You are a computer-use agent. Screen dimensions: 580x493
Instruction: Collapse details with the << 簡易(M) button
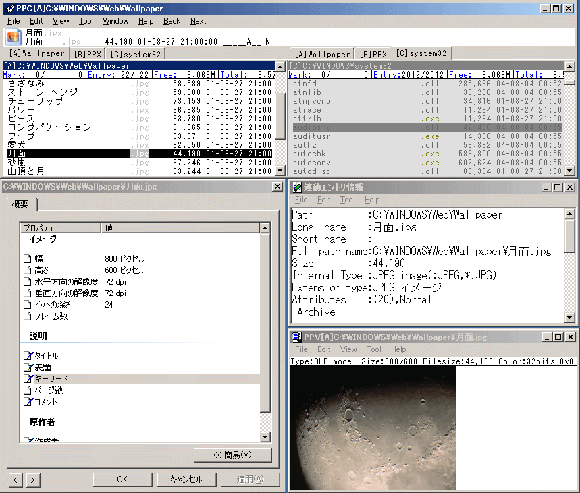point(232,455)
